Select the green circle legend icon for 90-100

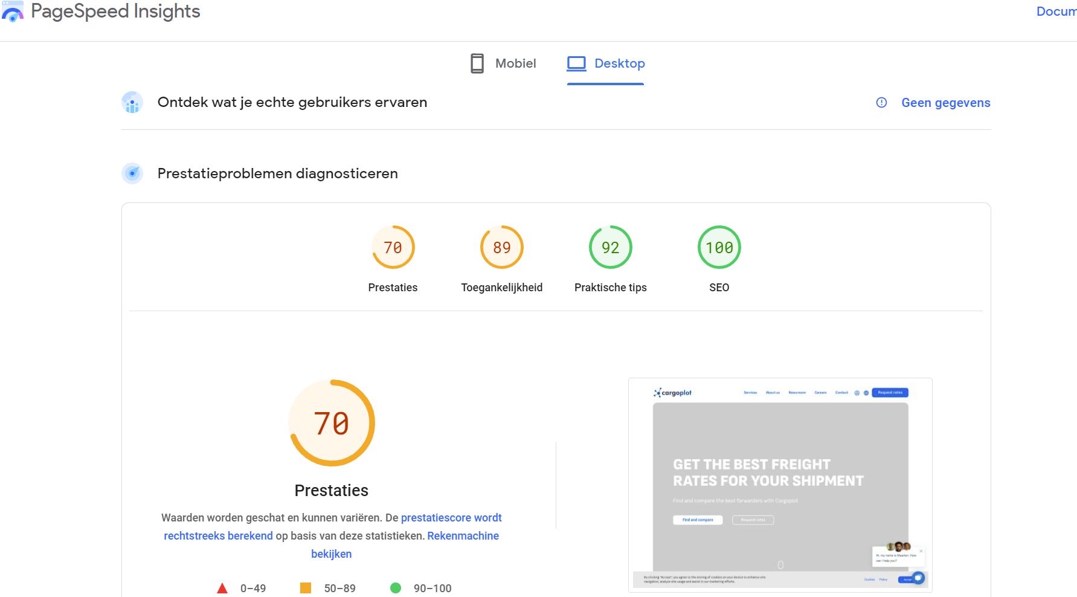396,587
